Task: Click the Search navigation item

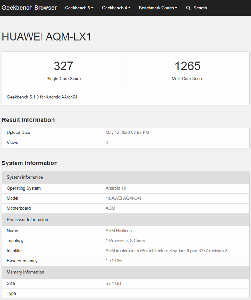Action: click(x=200, y=8)
